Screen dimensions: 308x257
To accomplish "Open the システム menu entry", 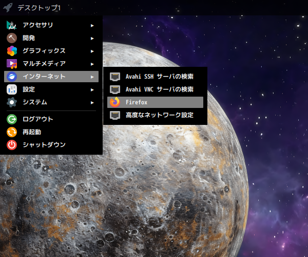I will [x=51, y=102].
